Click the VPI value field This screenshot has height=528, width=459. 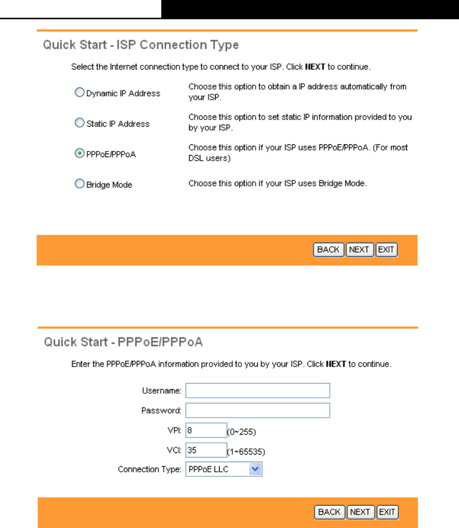[x=206, y=430]
